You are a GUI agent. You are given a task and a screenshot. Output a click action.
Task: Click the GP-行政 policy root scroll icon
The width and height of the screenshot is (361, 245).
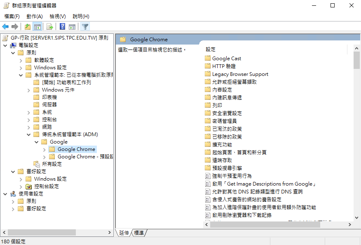click(5, 38)
